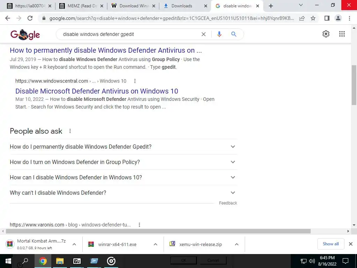Screen dimensions: 357x268
Task: Click the lock icon in address bar
Action: tap(44, 18)
